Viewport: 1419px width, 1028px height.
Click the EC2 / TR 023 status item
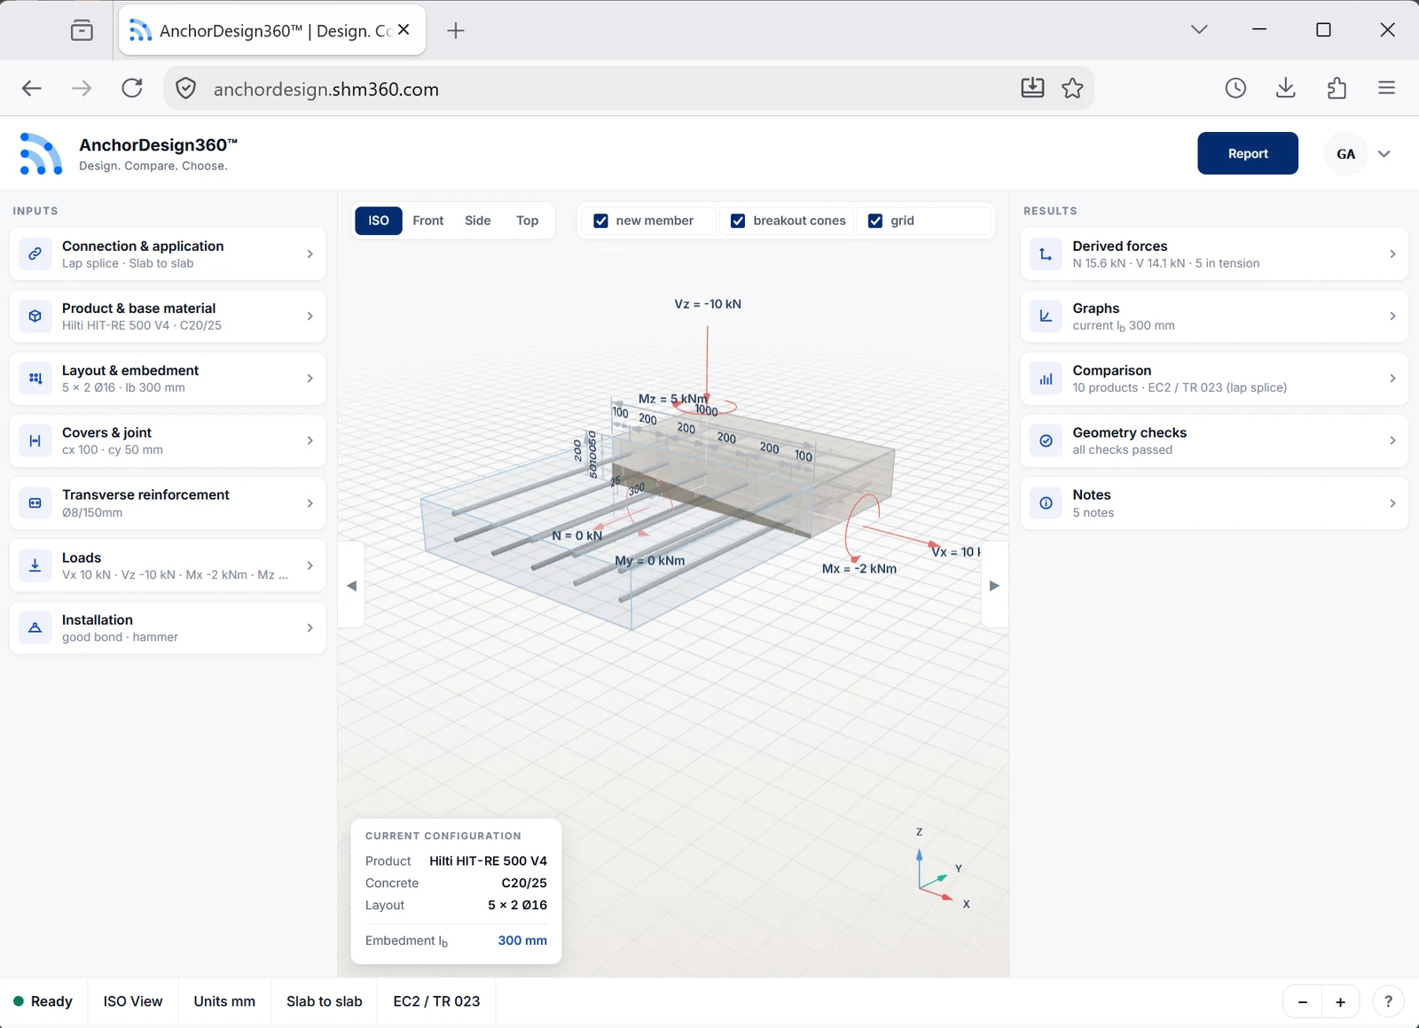click(x=436, y=1001)
